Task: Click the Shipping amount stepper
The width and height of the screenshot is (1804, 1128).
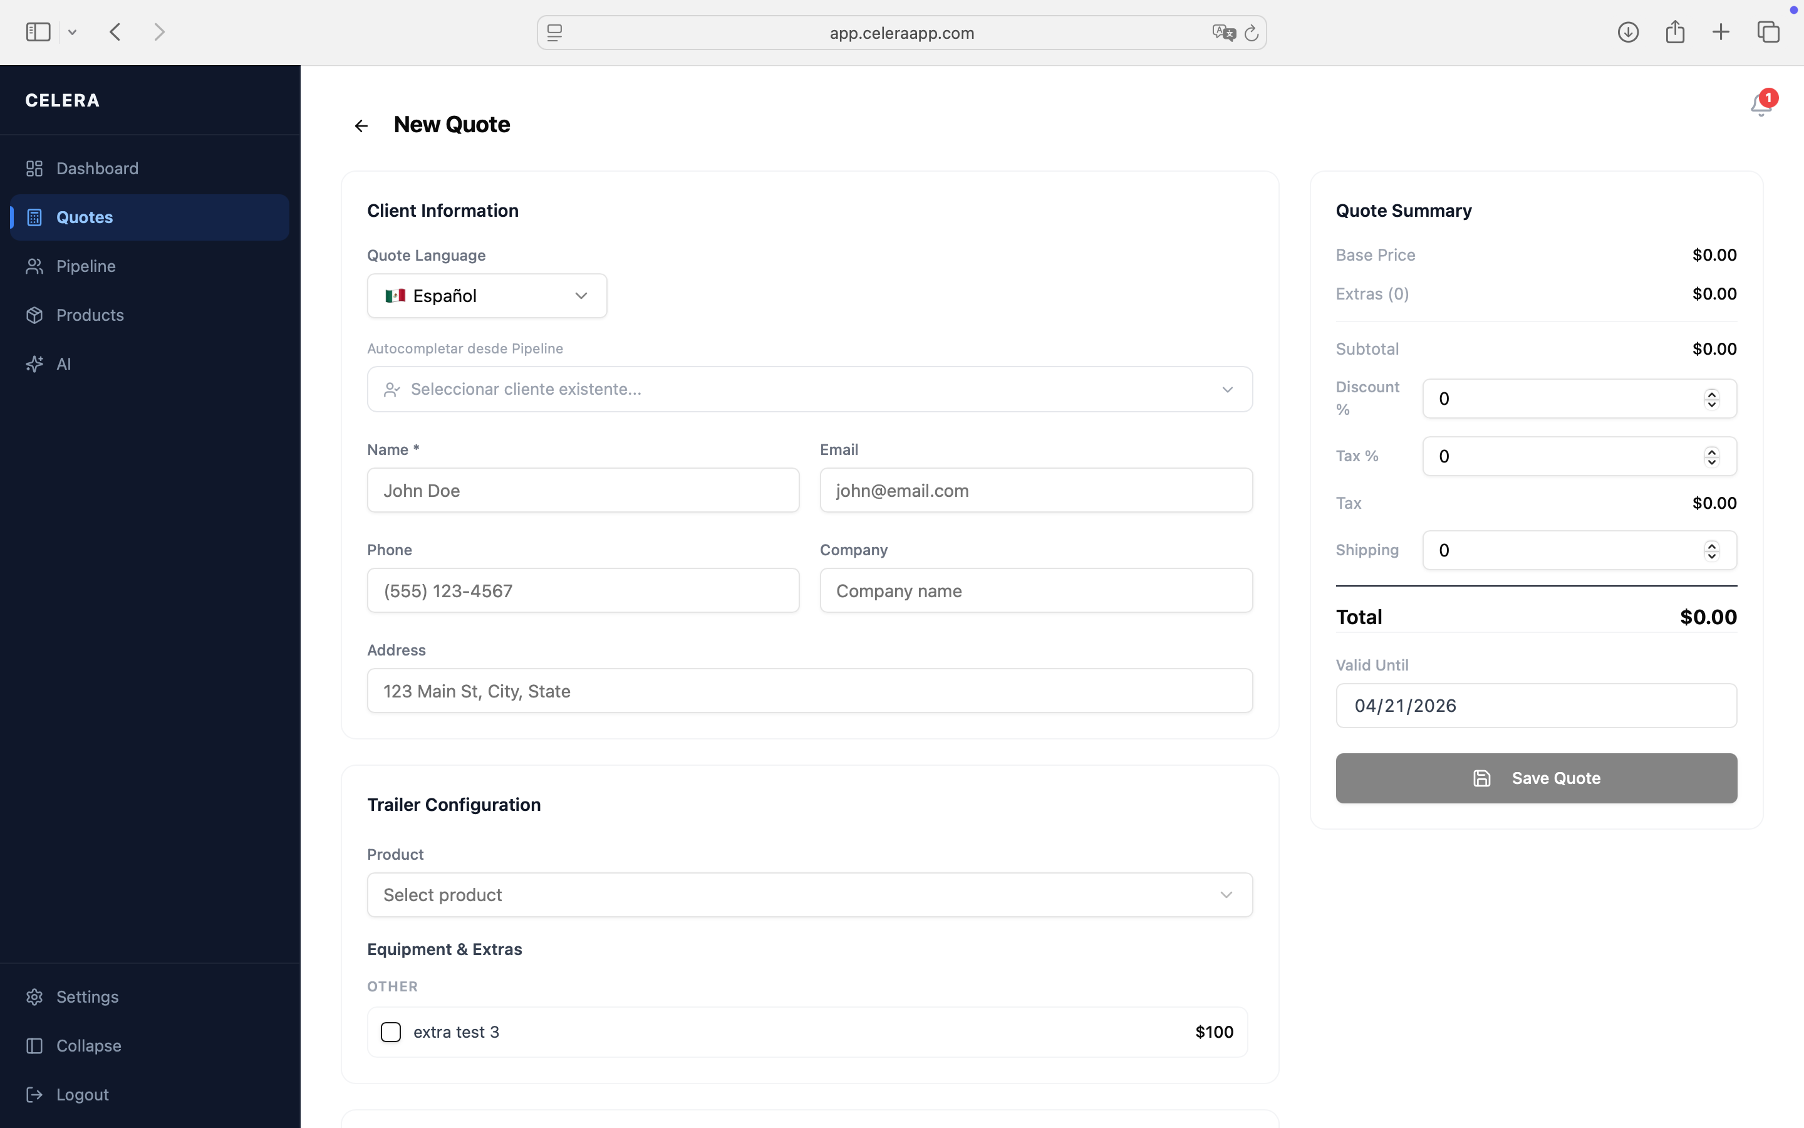Action: point(1711,551)
